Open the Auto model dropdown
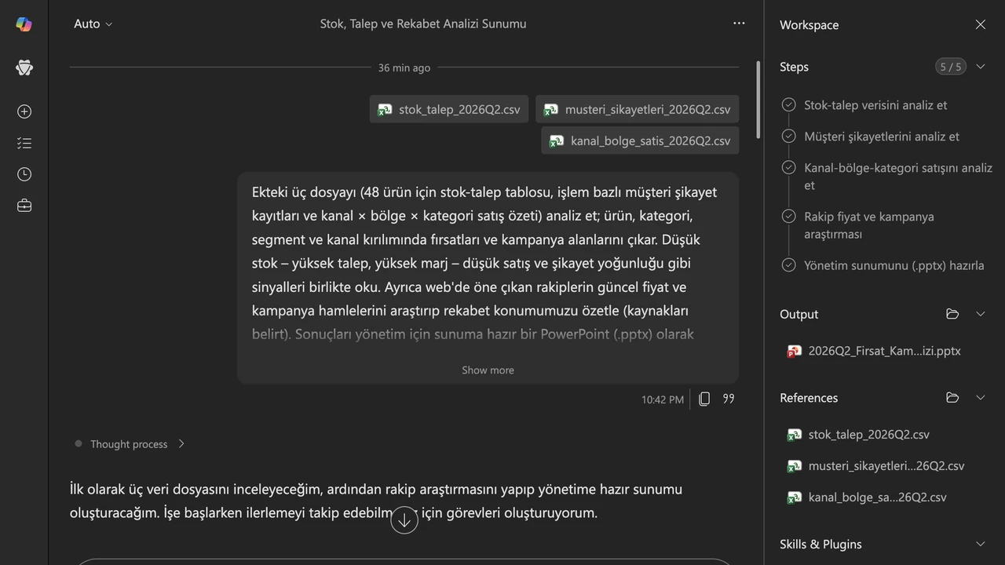This screenshot has width=1005, height=565. tap(93, 24)
